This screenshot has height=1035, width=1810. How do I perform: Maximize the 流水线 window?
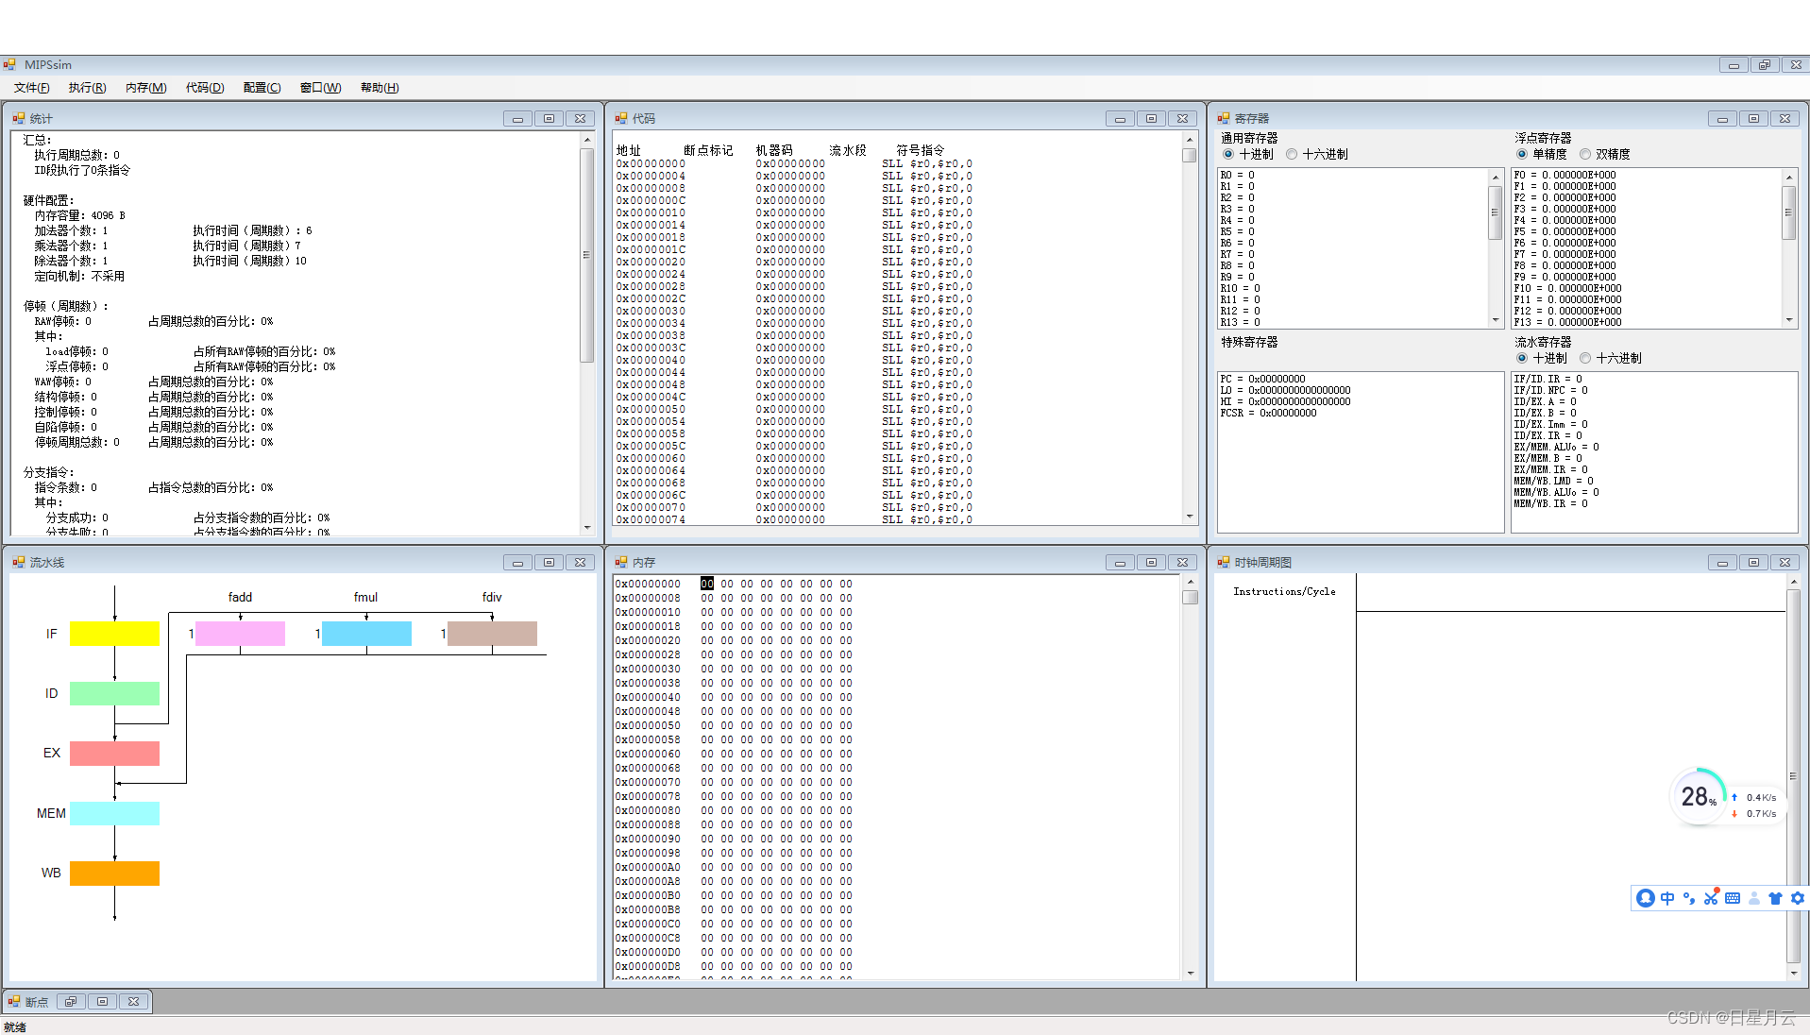pos(549,563)
